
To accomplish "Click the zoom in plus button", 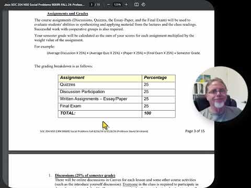I will (x=127, y=5).
